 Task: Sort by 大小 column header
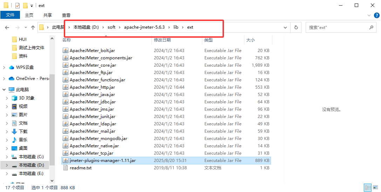(251, 40)
